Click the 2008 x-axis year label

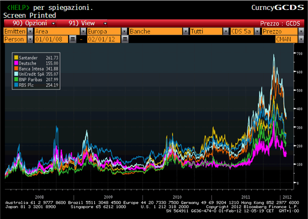pos(39,197)
